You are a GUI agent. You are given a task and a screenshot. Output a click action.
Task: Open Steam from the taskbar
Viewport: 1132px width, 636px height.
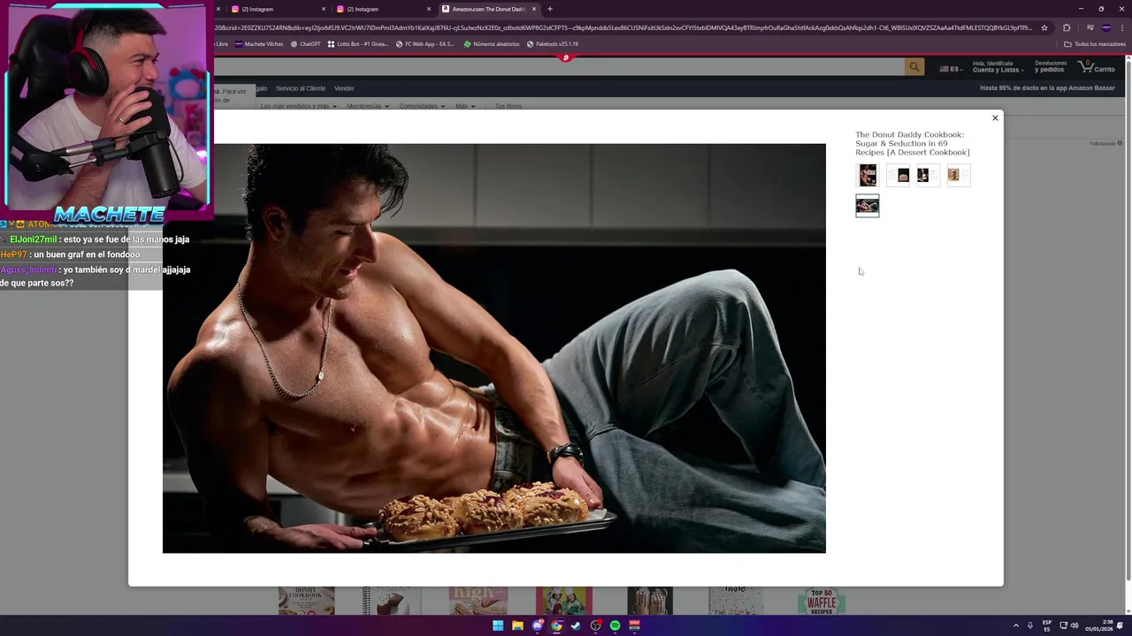pyautogui.click(x=576, y=625)
